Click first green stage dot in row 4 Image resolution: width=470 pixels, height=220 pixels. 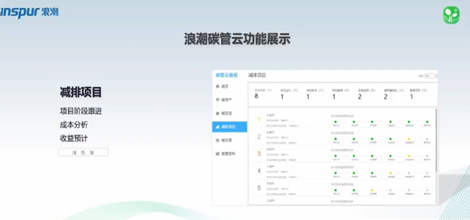(x=335, y=173)
